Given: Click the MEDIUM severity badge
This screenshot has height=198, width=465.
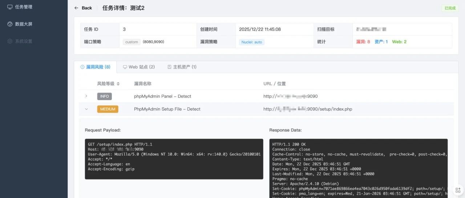Looking at the screenshot, I should (108, 109).
